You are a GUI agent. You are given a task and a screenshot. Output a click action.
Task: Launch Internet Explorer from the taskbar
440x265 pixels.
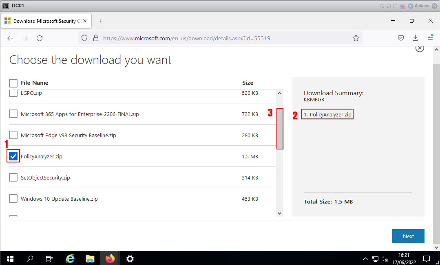pos(70,258)
